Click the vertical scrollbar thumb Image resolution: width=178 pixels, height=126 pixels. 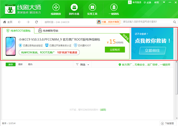point(176,62)
